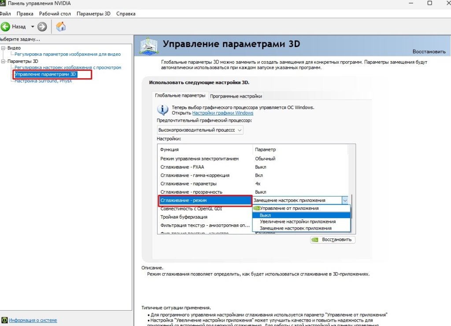Choose Управление от приложения option
Image resolution: width=451 pixels, height=326 pixels.
(x=301, y=208)
